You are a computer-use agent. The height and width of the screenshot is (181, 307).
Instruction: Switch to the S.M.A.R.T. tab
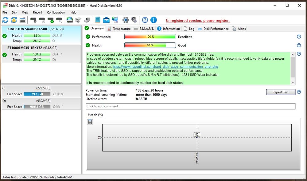pyautogui.click(x=144, y=29)
